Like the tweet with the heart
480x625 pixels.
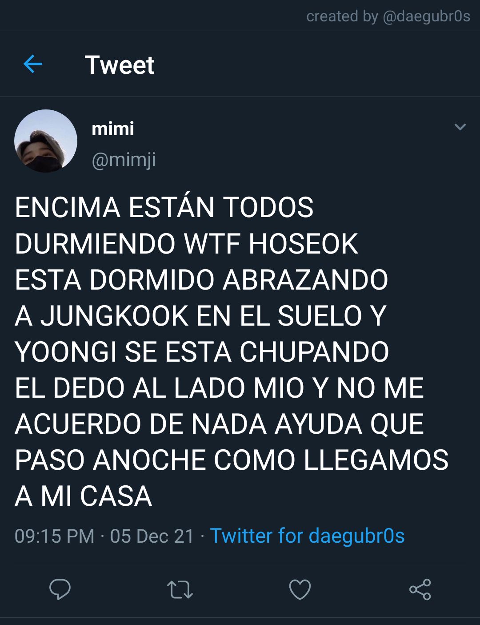coord(300,589)
